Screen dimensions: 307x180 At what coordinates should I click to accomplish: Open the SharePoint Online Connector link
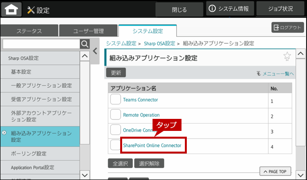pos(152,145)
